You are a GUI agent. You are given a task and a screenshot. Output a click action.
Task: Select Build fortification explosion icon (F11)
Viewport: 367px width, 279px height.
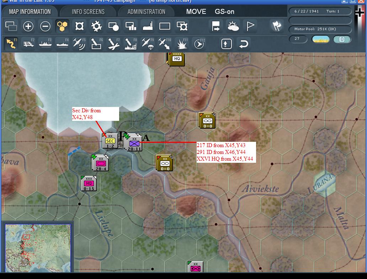[x=182, y=44]
